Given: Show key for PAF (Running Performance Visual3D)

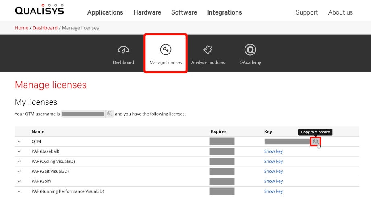Looking at the screenshot, I should (274, 191).
